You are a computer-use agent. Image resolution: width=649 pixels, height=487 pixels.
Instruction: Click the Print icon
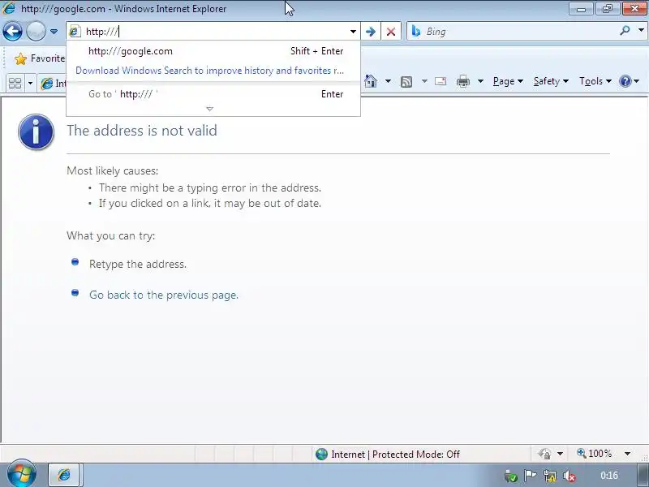click(462, 81)
